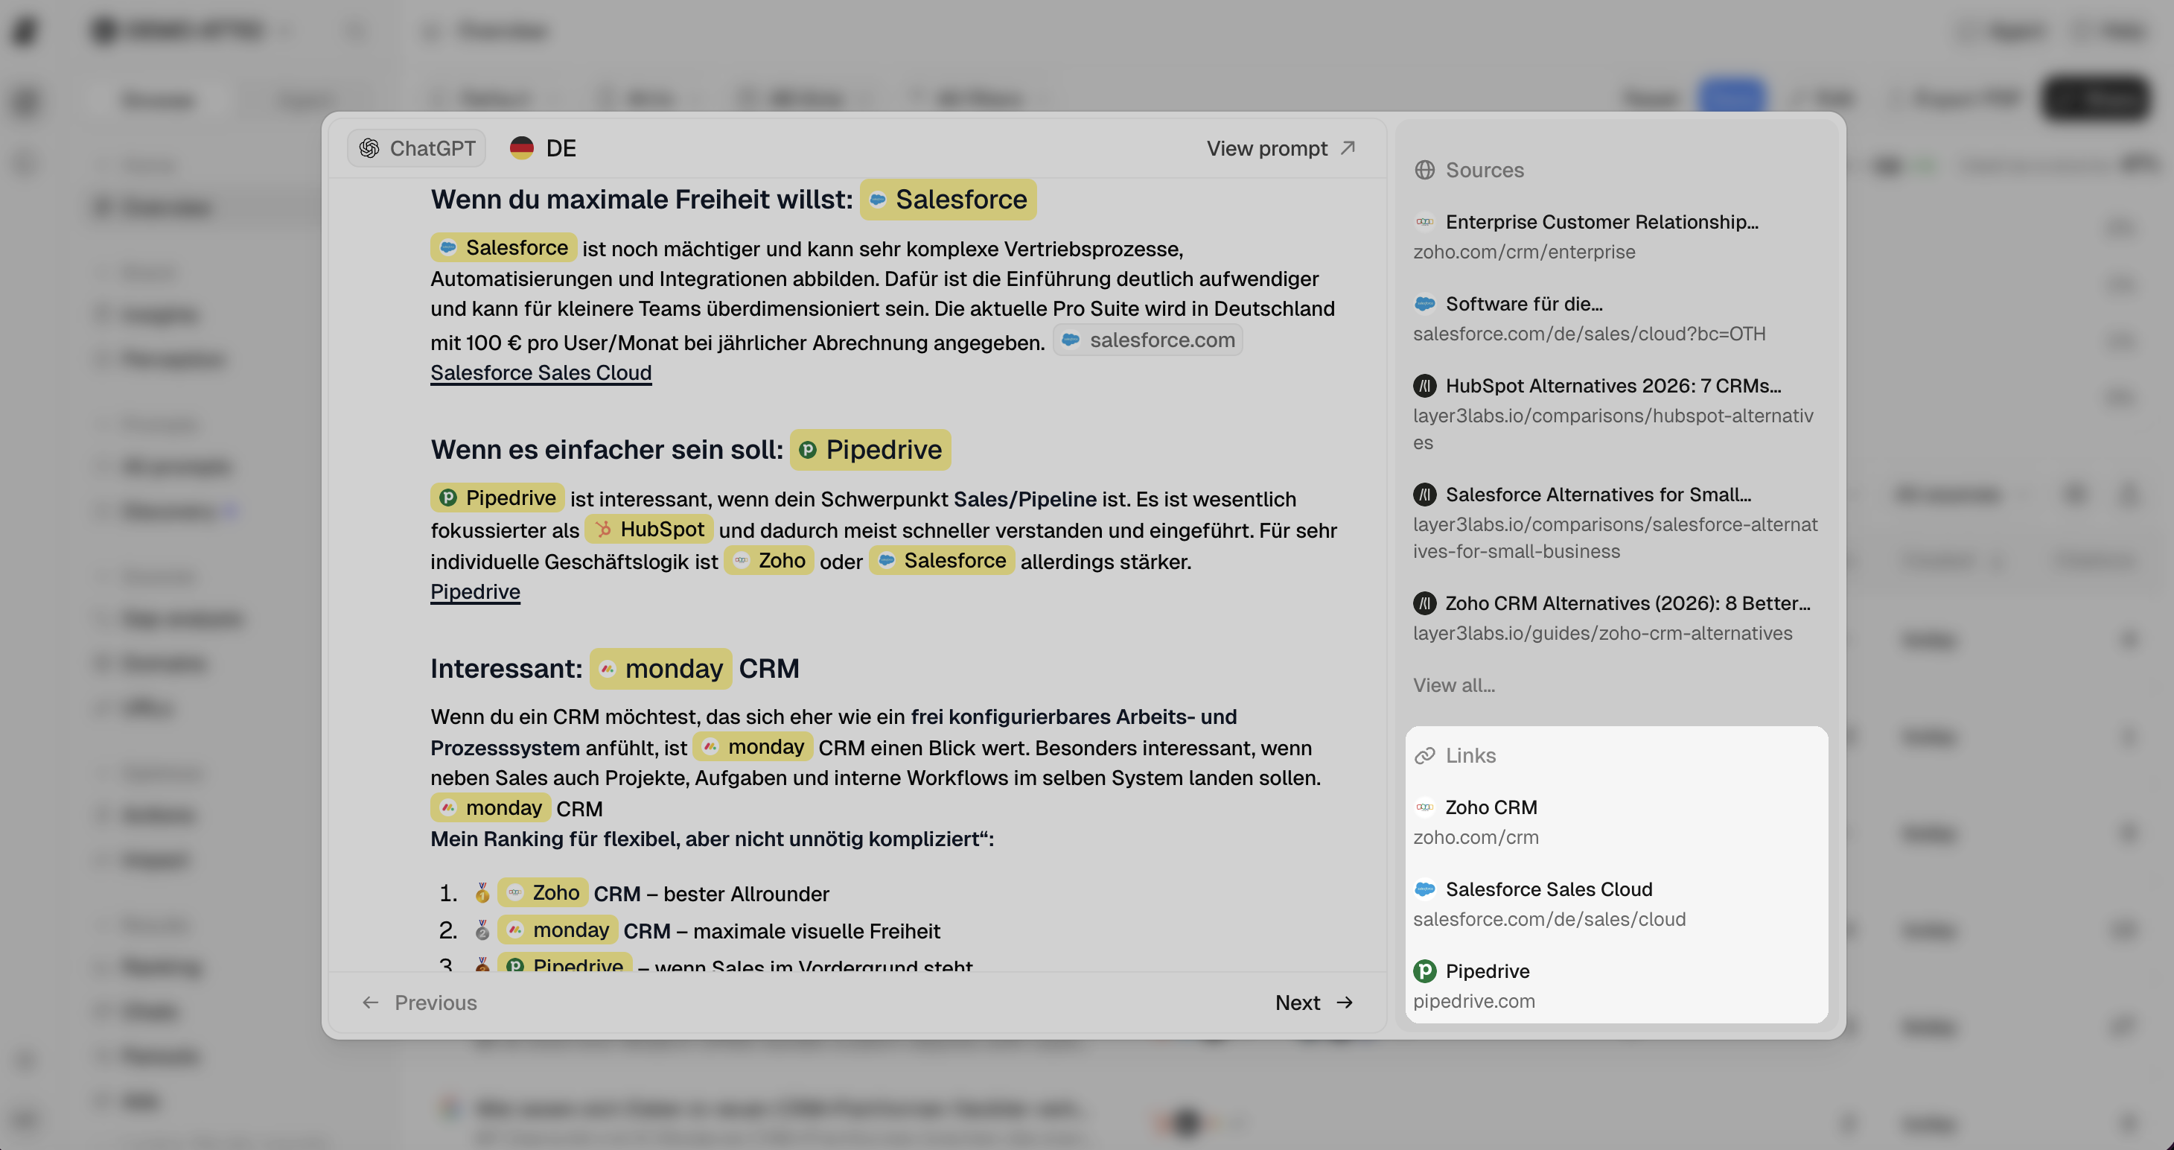The image size is (2174, 1150).
Task: Click the salesforce.com citation chip
Action: [x=1148, y=340]
